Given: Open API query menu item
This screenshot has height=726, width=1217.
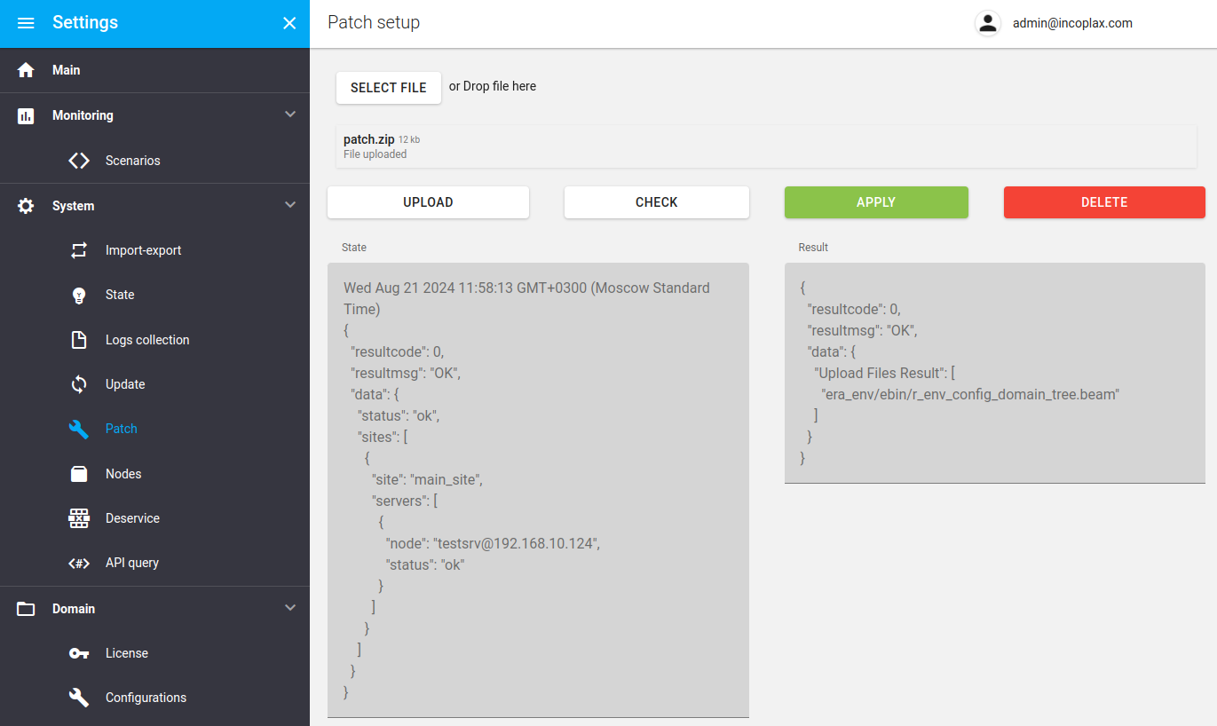Looking at the screenshot, I should pos(154,563).
